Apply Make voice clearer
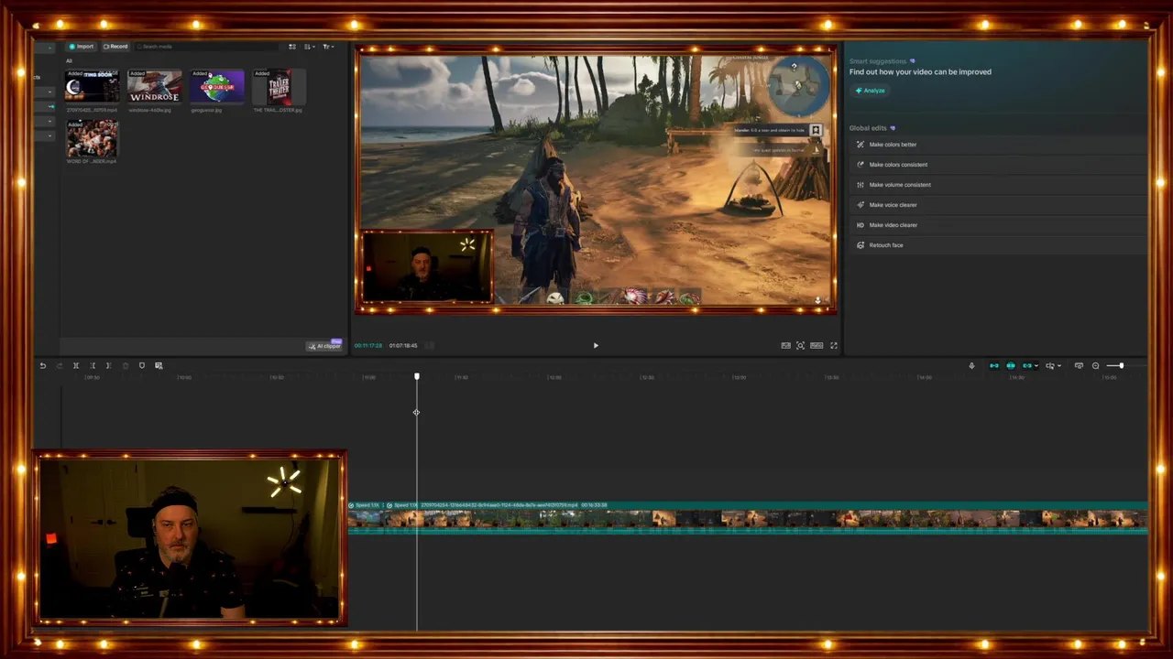1173x659 pixels. point(997,205)
